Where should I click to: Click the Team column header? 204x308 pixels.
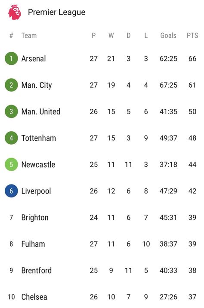[x=29, y=35]
